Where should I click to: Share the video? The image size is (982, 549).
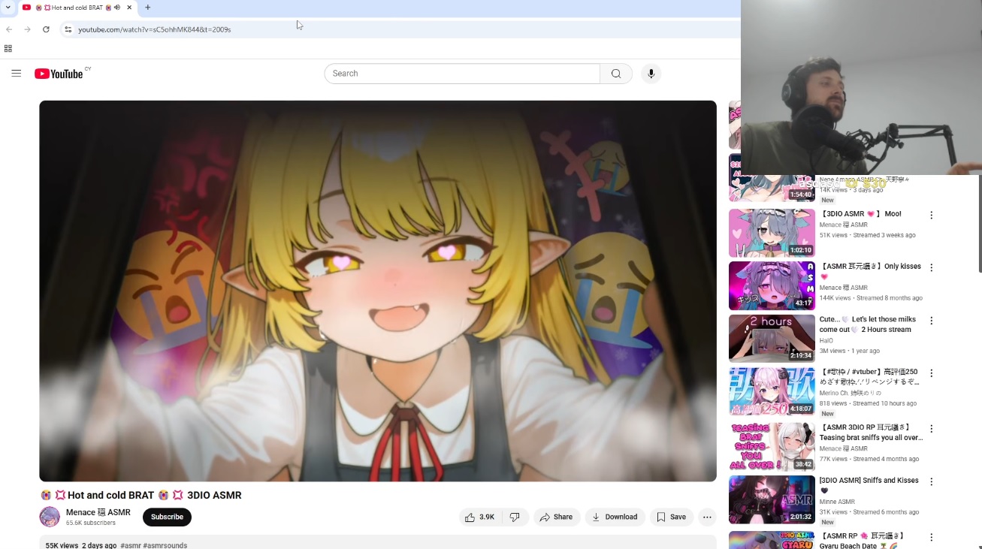557,517
